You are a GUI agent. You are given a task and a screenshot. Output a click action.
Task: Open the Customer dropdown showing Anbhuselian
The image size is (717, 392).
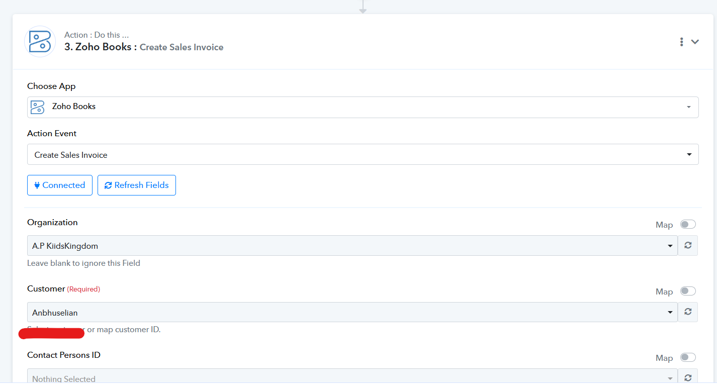click(352, 312)
